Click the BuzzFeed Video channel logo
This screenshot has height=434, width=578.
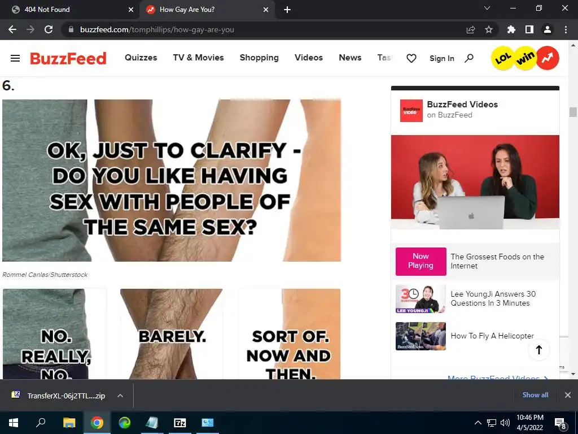pyautogui.click(x=411, y=110)
